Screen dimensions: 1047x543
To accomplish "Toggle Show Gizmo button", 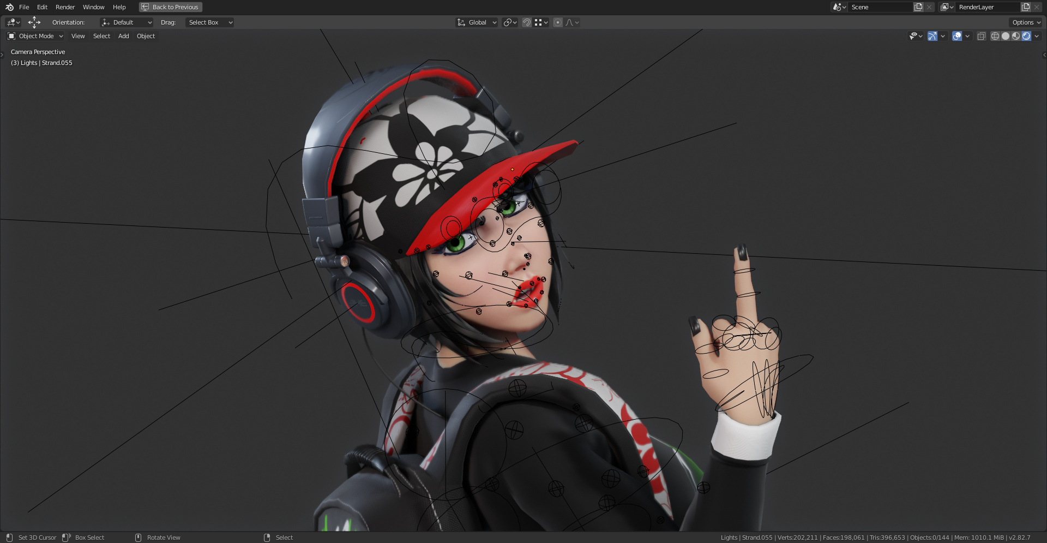I will coord(932,36).
